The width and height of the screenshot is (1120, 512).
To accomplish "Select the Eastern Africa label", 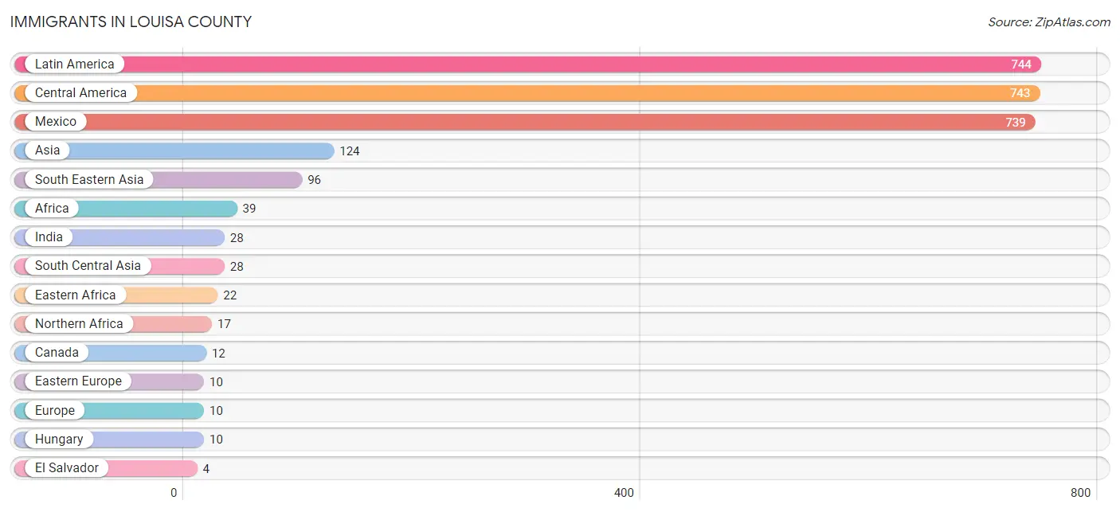I will 75,295.
